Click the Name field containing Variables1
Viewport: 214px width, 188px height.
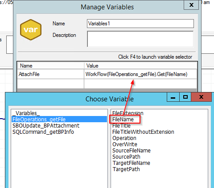click(140, 24)
